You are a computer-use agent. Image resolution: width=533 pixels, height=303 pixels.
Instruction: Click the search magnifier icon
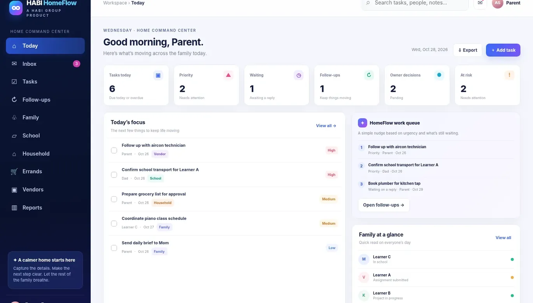(x=368, y=3)
